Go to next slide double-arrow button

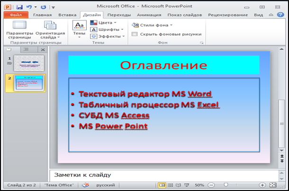pos(282,161)
